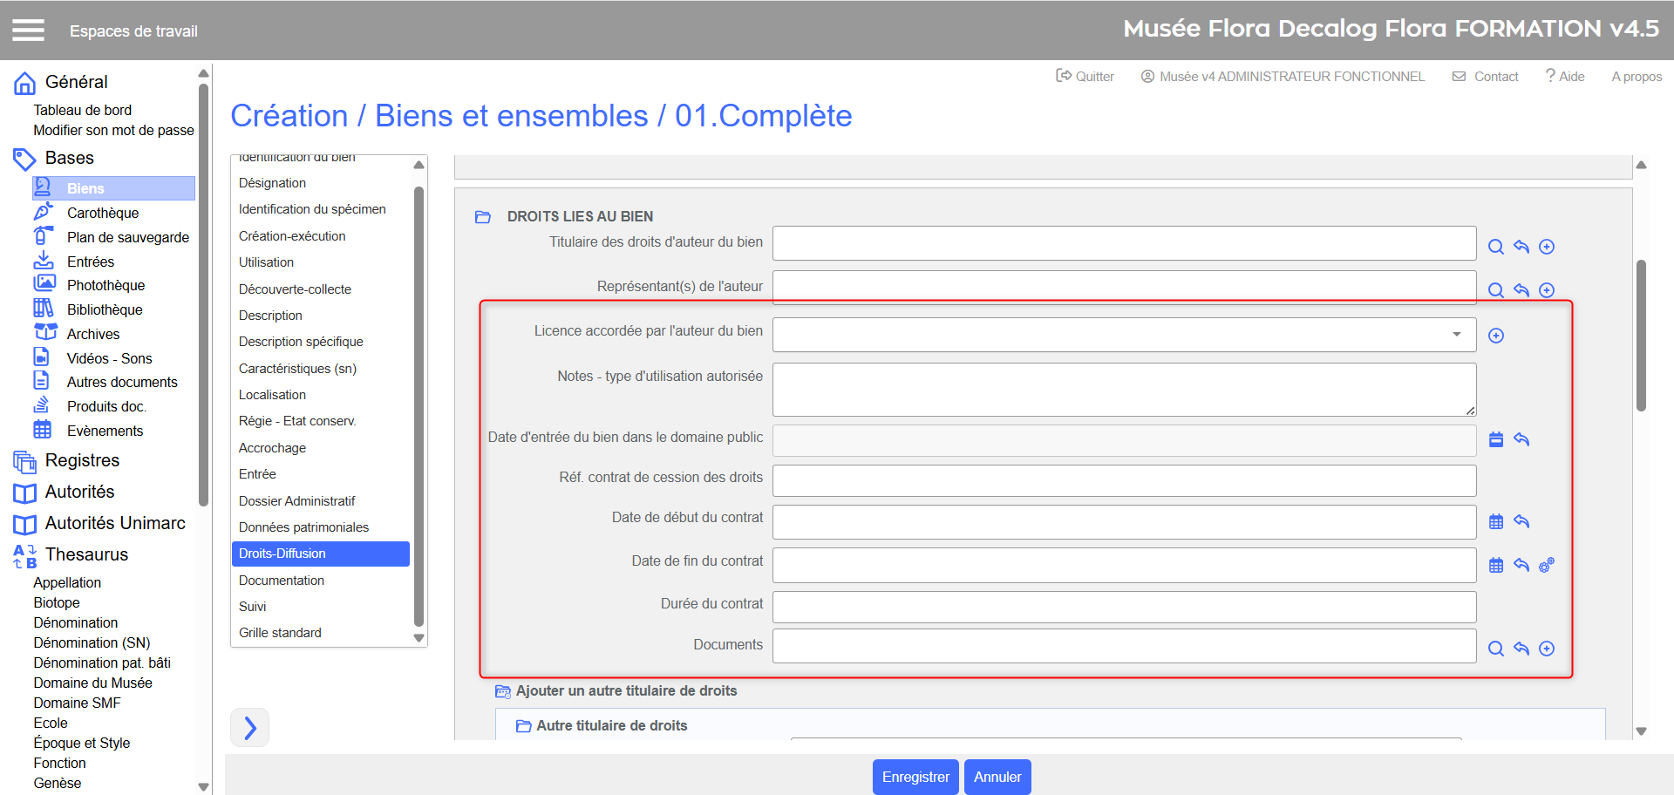Click search icon for Documents field
This screenshot has height=795, width=1674.
coord(1495,649)
